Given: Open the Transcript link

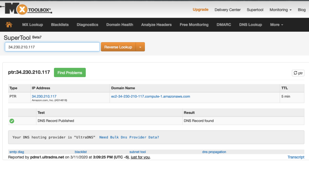Looking at the screenshot, I should (296, 157).
